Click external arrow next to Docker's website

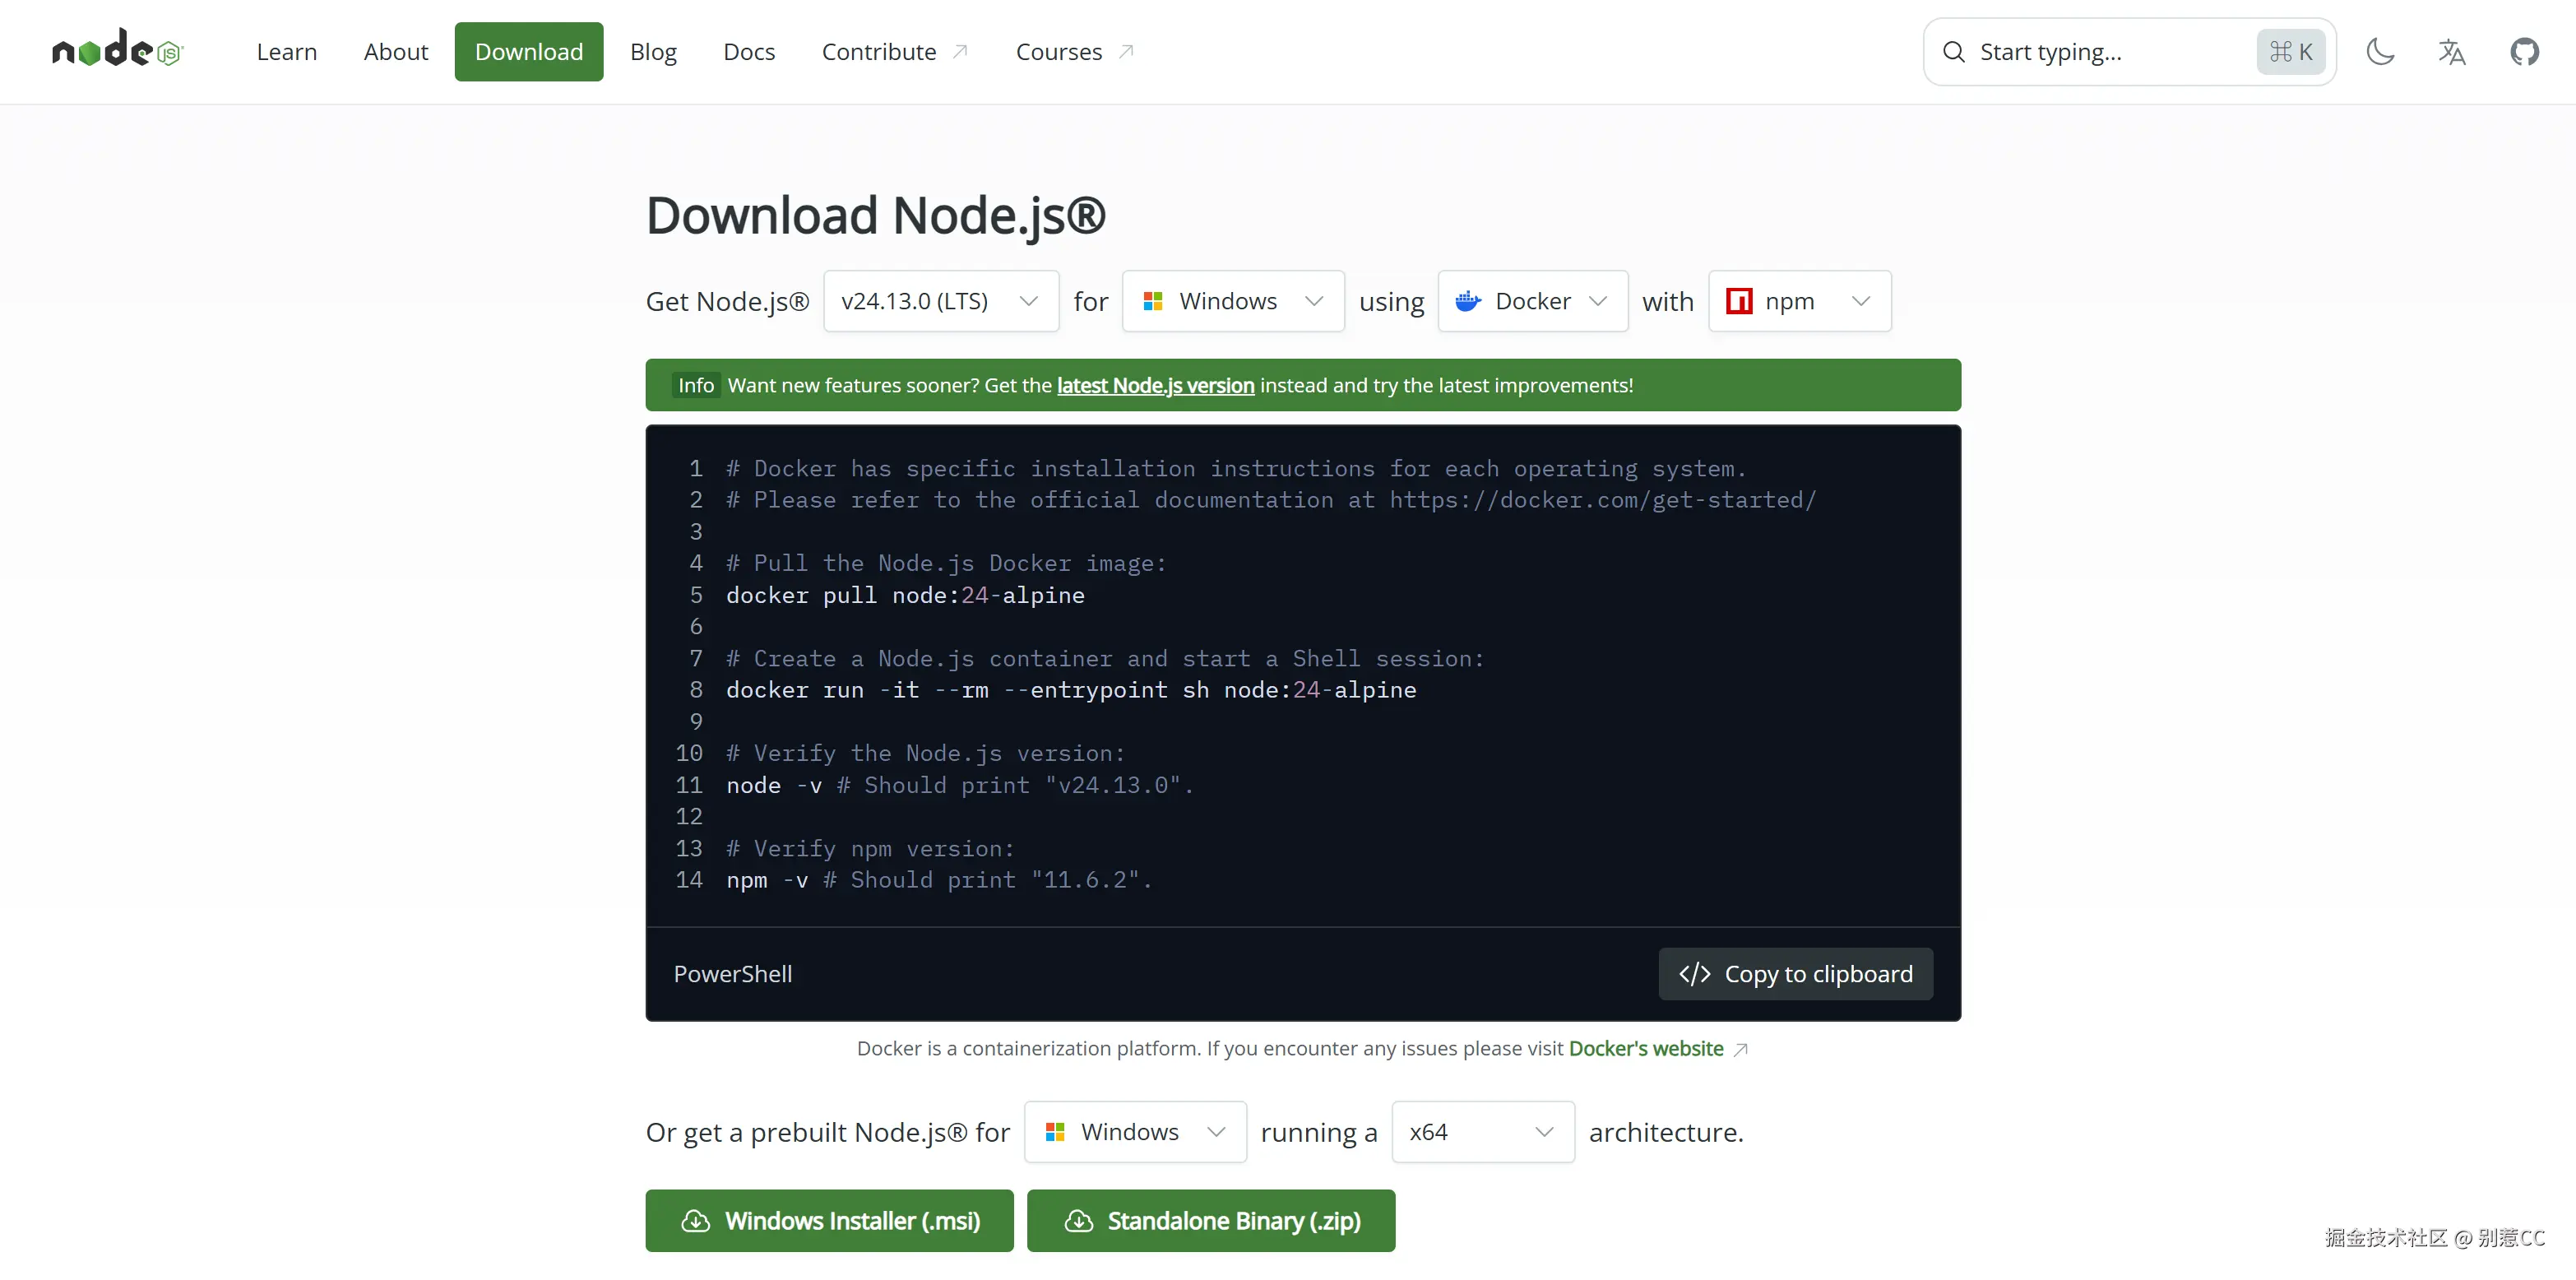tap(1741, 1049)
